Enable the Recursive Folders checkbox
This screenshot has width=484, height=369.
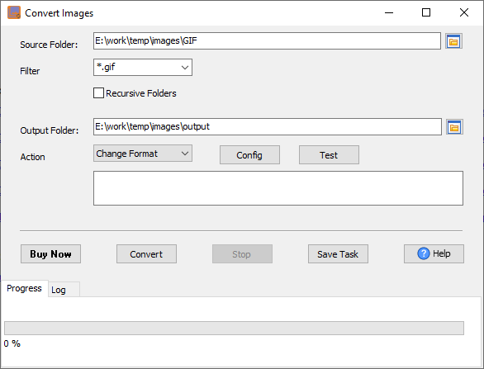[98, 92]
